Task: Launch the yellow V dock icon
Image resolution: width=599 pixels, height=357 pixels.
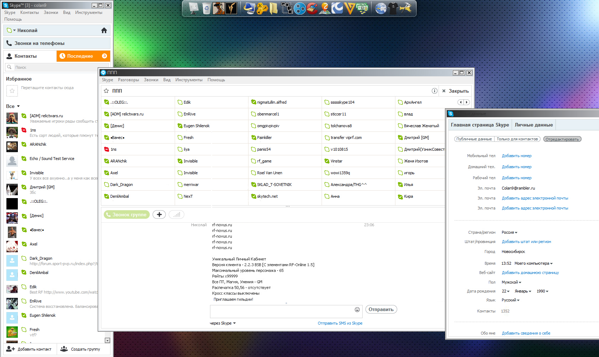Action: 350,8
